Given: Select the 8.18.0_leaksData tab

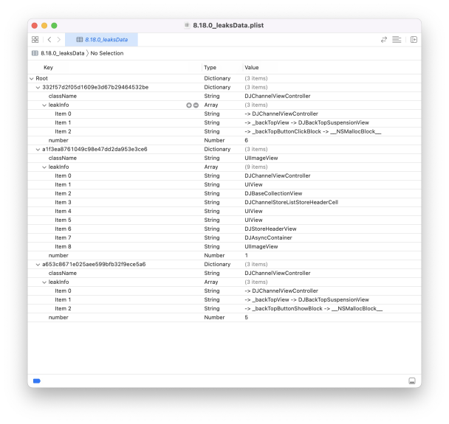Looking at the screenshot, I should pyautogui.click(x=102, y=40).
